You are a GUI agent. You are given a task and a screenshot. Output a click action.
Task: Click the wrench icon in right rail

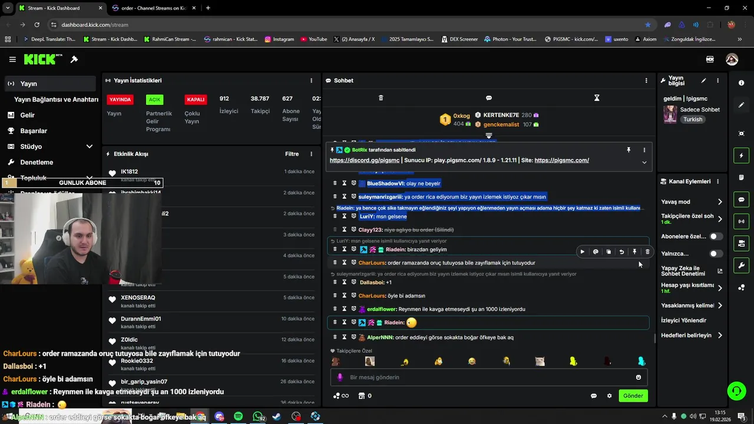coord(741,266)
